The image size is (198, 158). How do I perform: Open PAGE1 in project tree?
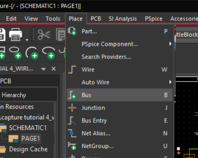[x=31, y=138]
